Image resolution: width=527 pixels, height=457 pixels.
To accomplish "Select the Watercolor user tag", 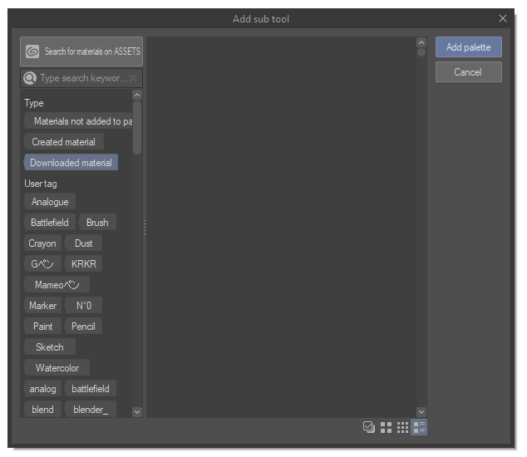I will (57, 367).
